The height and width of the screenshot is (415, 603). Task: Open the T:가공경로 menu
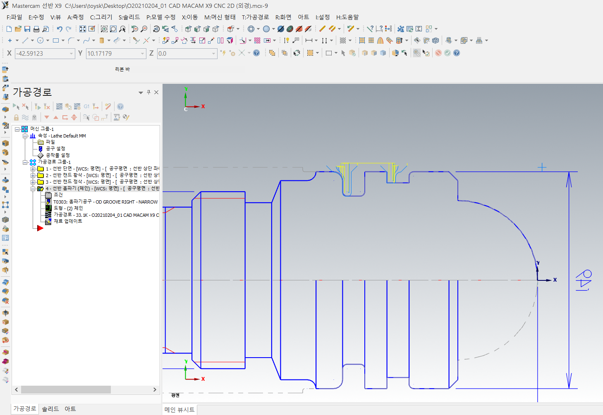255,17
